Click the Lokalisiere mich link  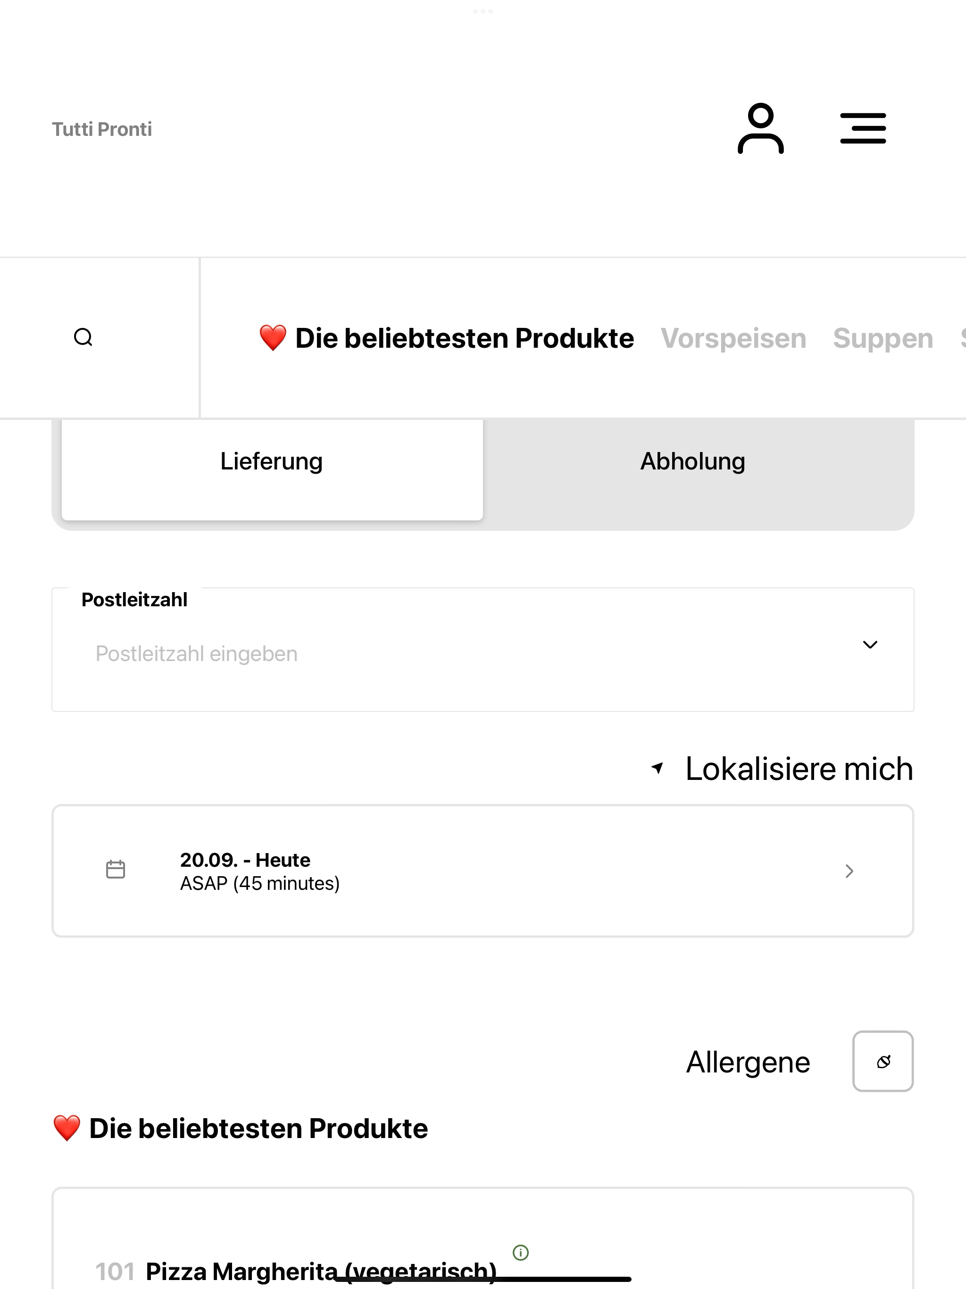tap(799, 769)
